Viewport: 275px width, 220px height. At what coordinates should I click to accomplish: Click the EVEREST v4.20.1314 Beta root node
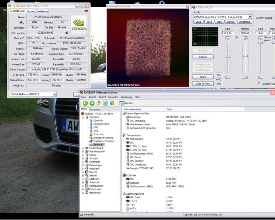pos(99,114)
